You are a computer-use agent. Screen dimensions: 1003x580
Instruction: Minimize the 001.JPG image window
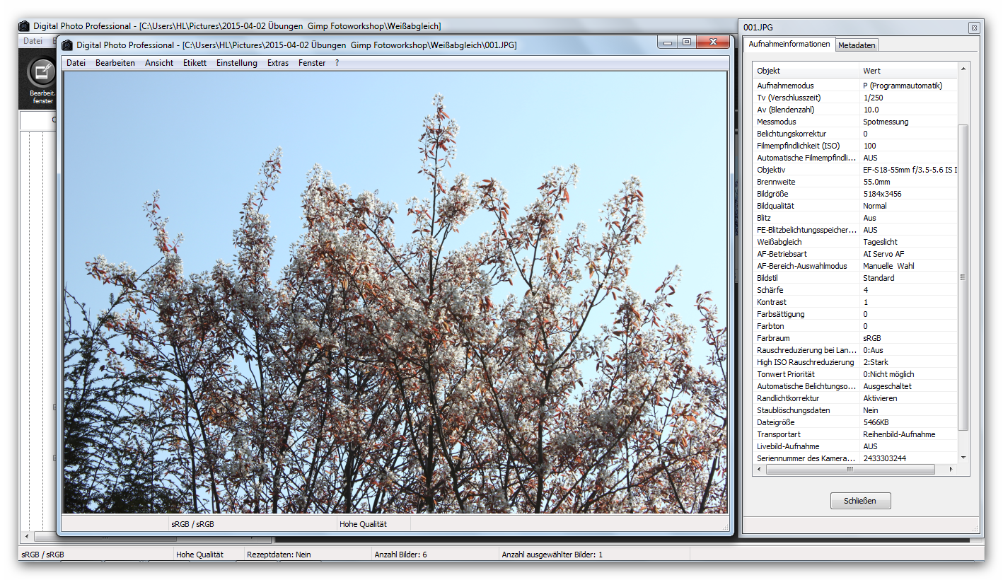point(668,42)
